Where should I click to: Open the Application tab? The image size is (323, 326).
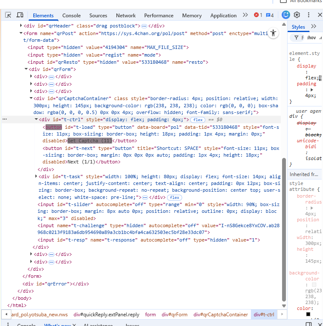pos(223,16)
